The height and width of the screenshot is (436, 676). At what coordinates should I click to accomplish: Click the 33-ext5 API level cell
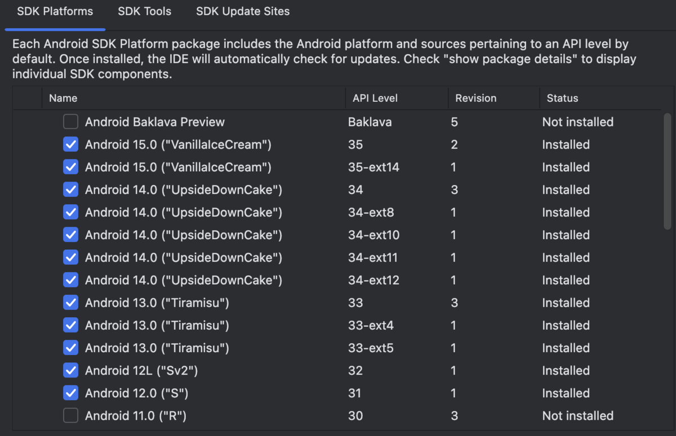point(371,348)
